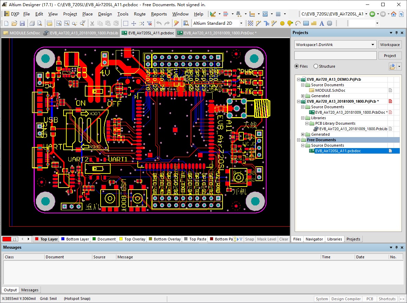Save the file using the floppy disk icon

[22, 23]
